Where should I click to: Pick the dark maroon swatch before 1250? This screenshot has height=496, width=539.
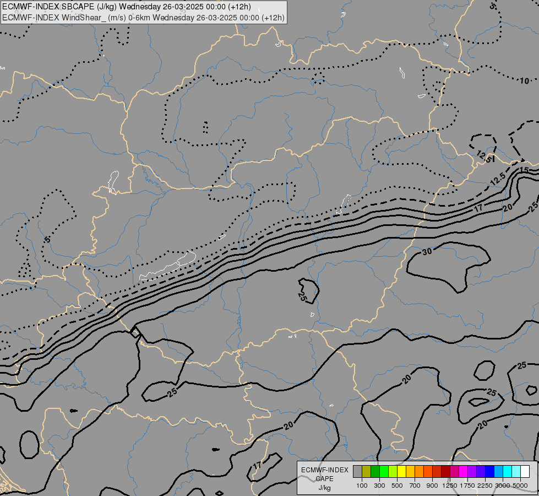coord(446,472)
